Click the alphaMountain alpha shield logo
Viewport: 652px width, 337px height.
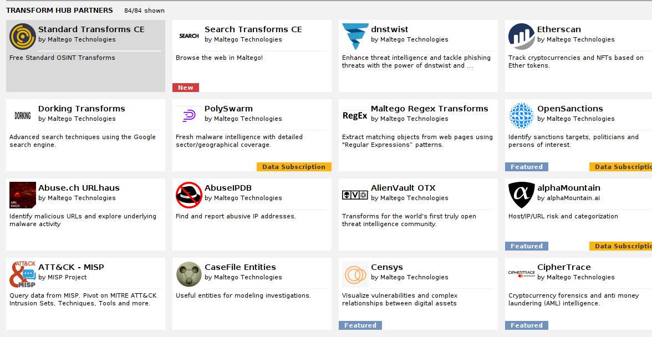(521, 195)
